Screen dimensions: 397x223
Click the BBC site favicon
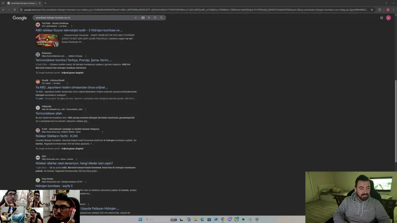click(x=38, y=158)
